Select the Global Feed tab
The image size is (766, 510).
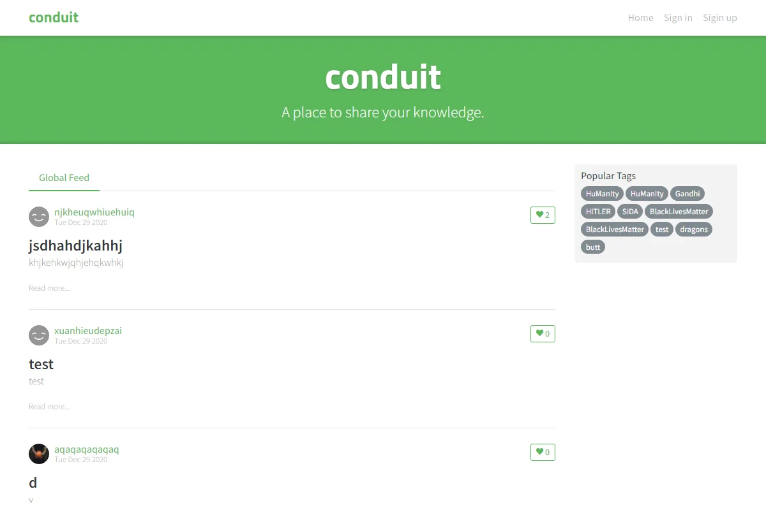pyautogui.click(x=64, y=178)
